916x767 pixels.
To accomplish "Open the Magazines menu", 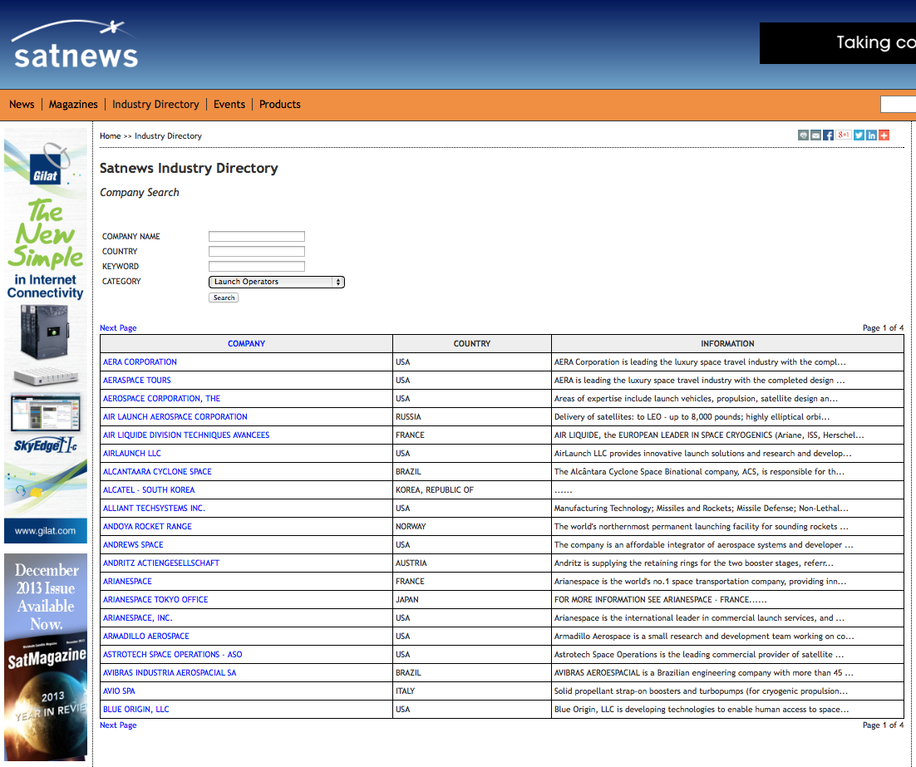I will click(x=73, y=105).
